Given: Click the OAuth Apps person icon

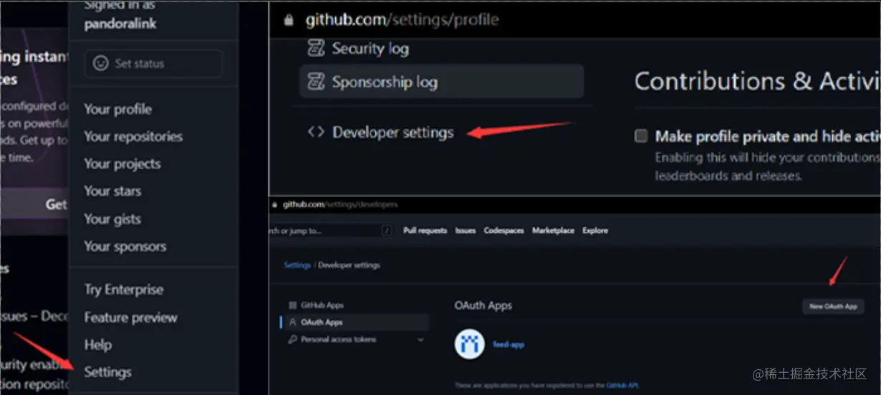Looking at the screenshot, I should coord(292,322).
